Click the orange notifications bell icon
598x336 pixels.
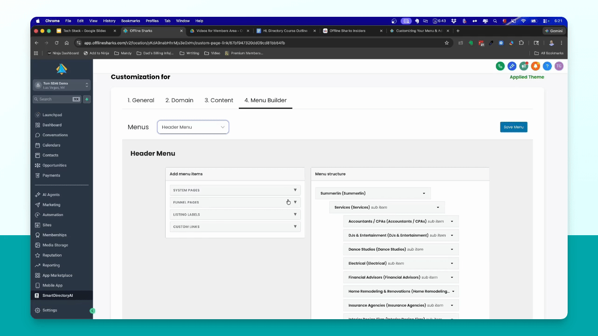coord(535,66)
